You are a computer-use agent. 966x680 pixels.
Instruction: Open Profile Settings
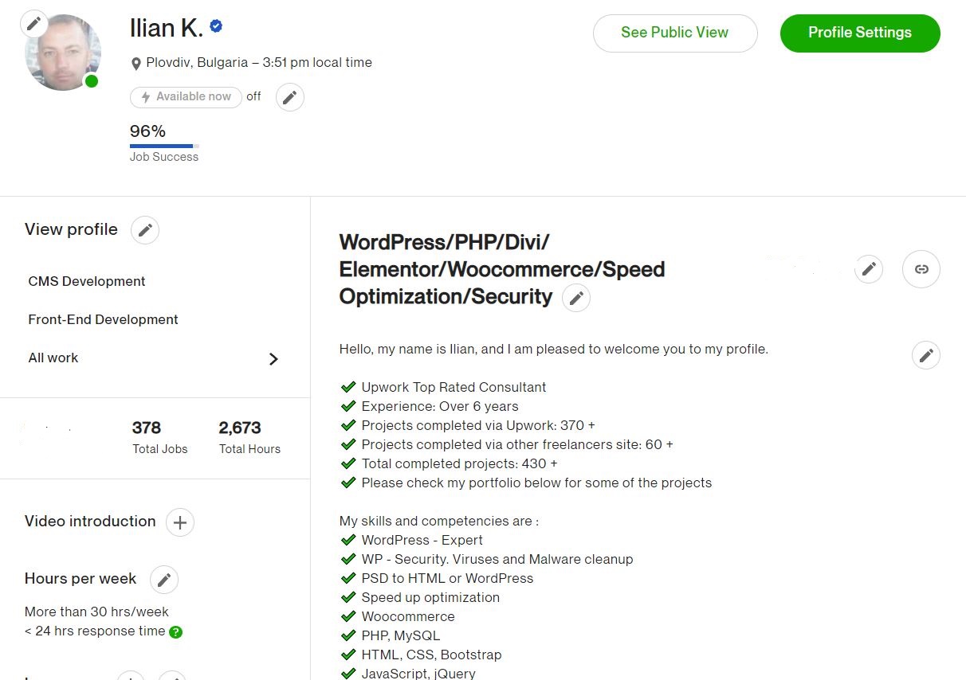(x=859, y=33)
